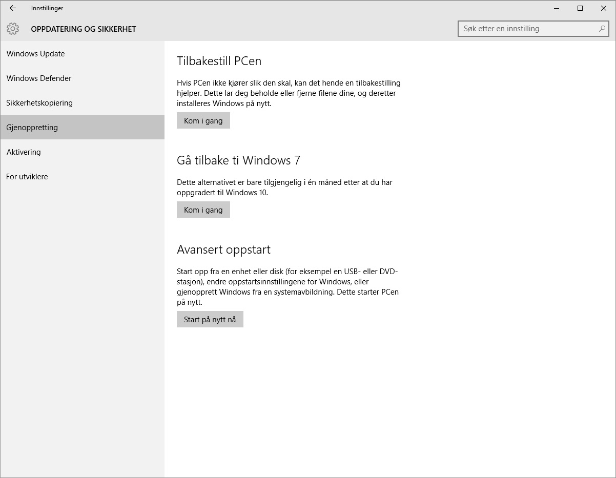
Task: Select Sikkerhetskopiering in the sidebar
Action: pyautogui.click(x=82, y=103)
